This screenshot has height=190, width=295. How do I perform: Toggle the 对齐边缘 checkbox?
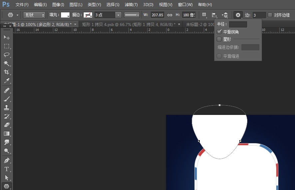[270, 15]
